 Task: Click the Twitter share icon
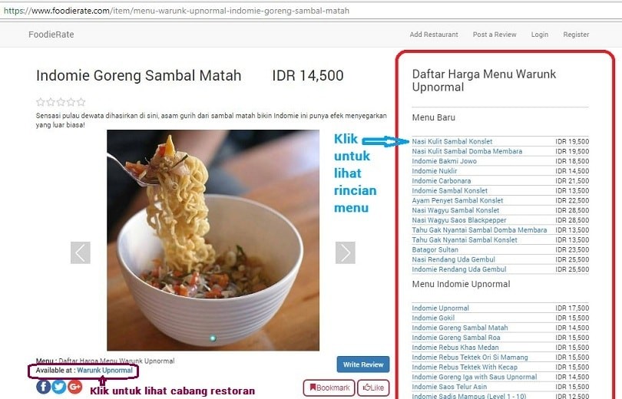tap(58, 386)
